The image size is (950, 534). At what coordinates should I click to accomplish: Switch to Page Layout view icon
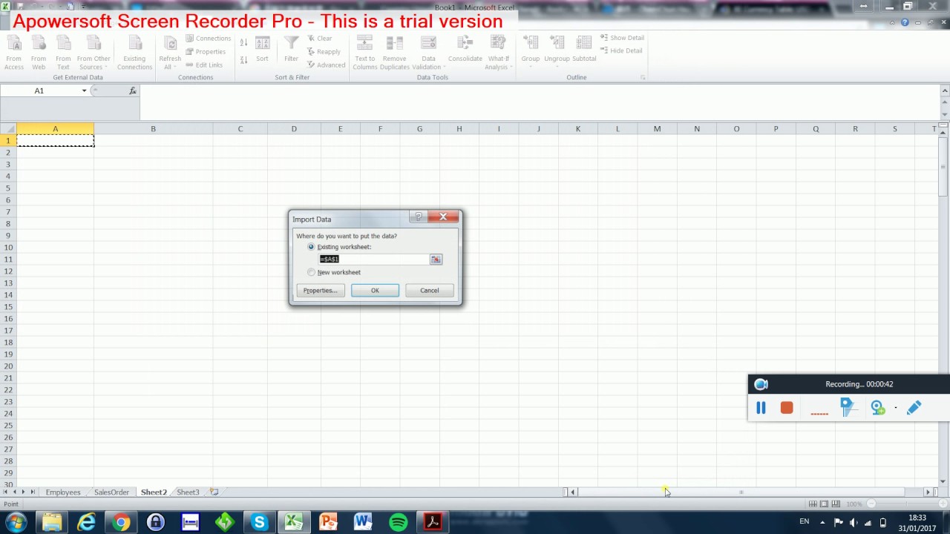pyautogui.click(x=824, y=504)
